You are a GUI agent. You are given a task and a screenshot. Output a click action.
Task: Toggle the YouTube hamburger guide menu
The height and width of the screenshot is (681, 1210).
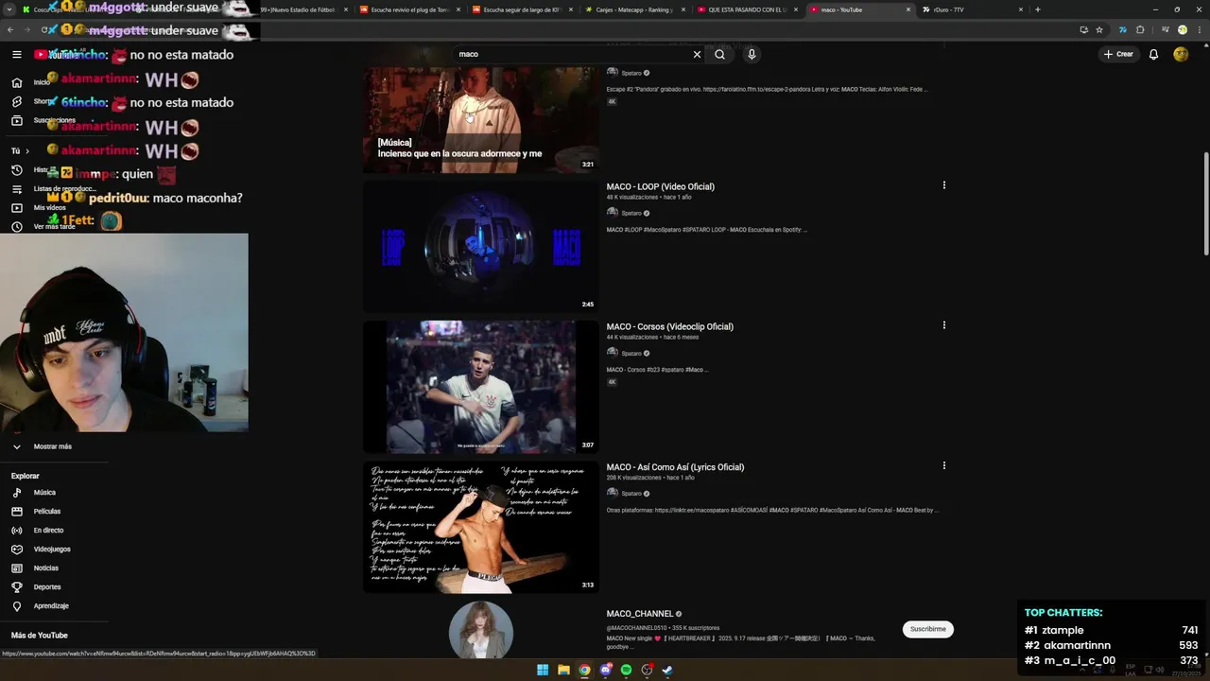[16, 54]
